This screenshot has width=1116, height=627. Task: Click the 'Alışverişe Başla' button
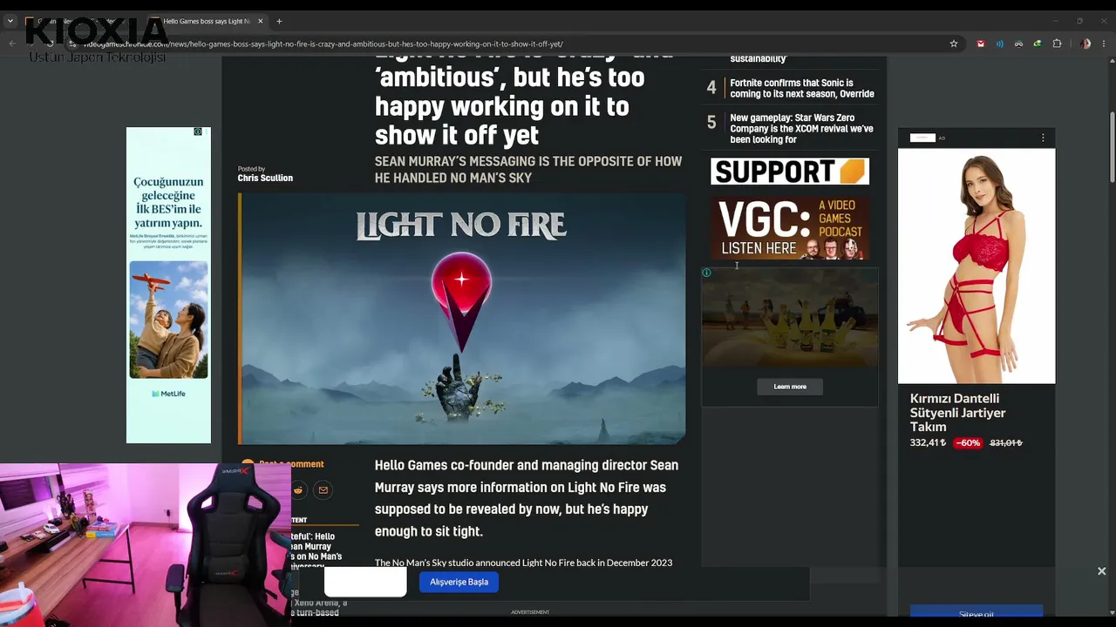tap(459, 582)
